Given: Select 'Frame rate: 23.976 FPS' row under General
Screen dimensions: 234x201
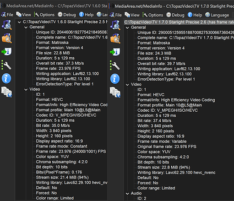Looking at the screenshot, I should 58,68.
